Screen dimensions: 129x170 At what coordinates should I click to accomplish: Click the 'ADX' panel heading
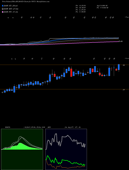[x=49, y=127]
